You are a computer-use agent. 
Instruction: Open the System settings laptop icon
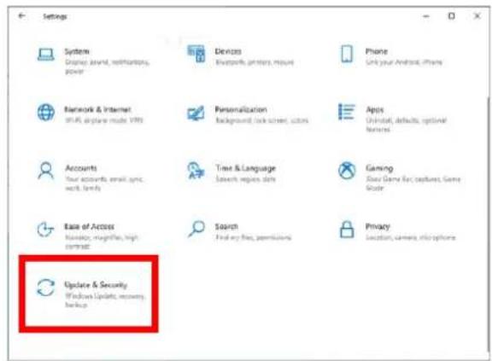[46, 55]
